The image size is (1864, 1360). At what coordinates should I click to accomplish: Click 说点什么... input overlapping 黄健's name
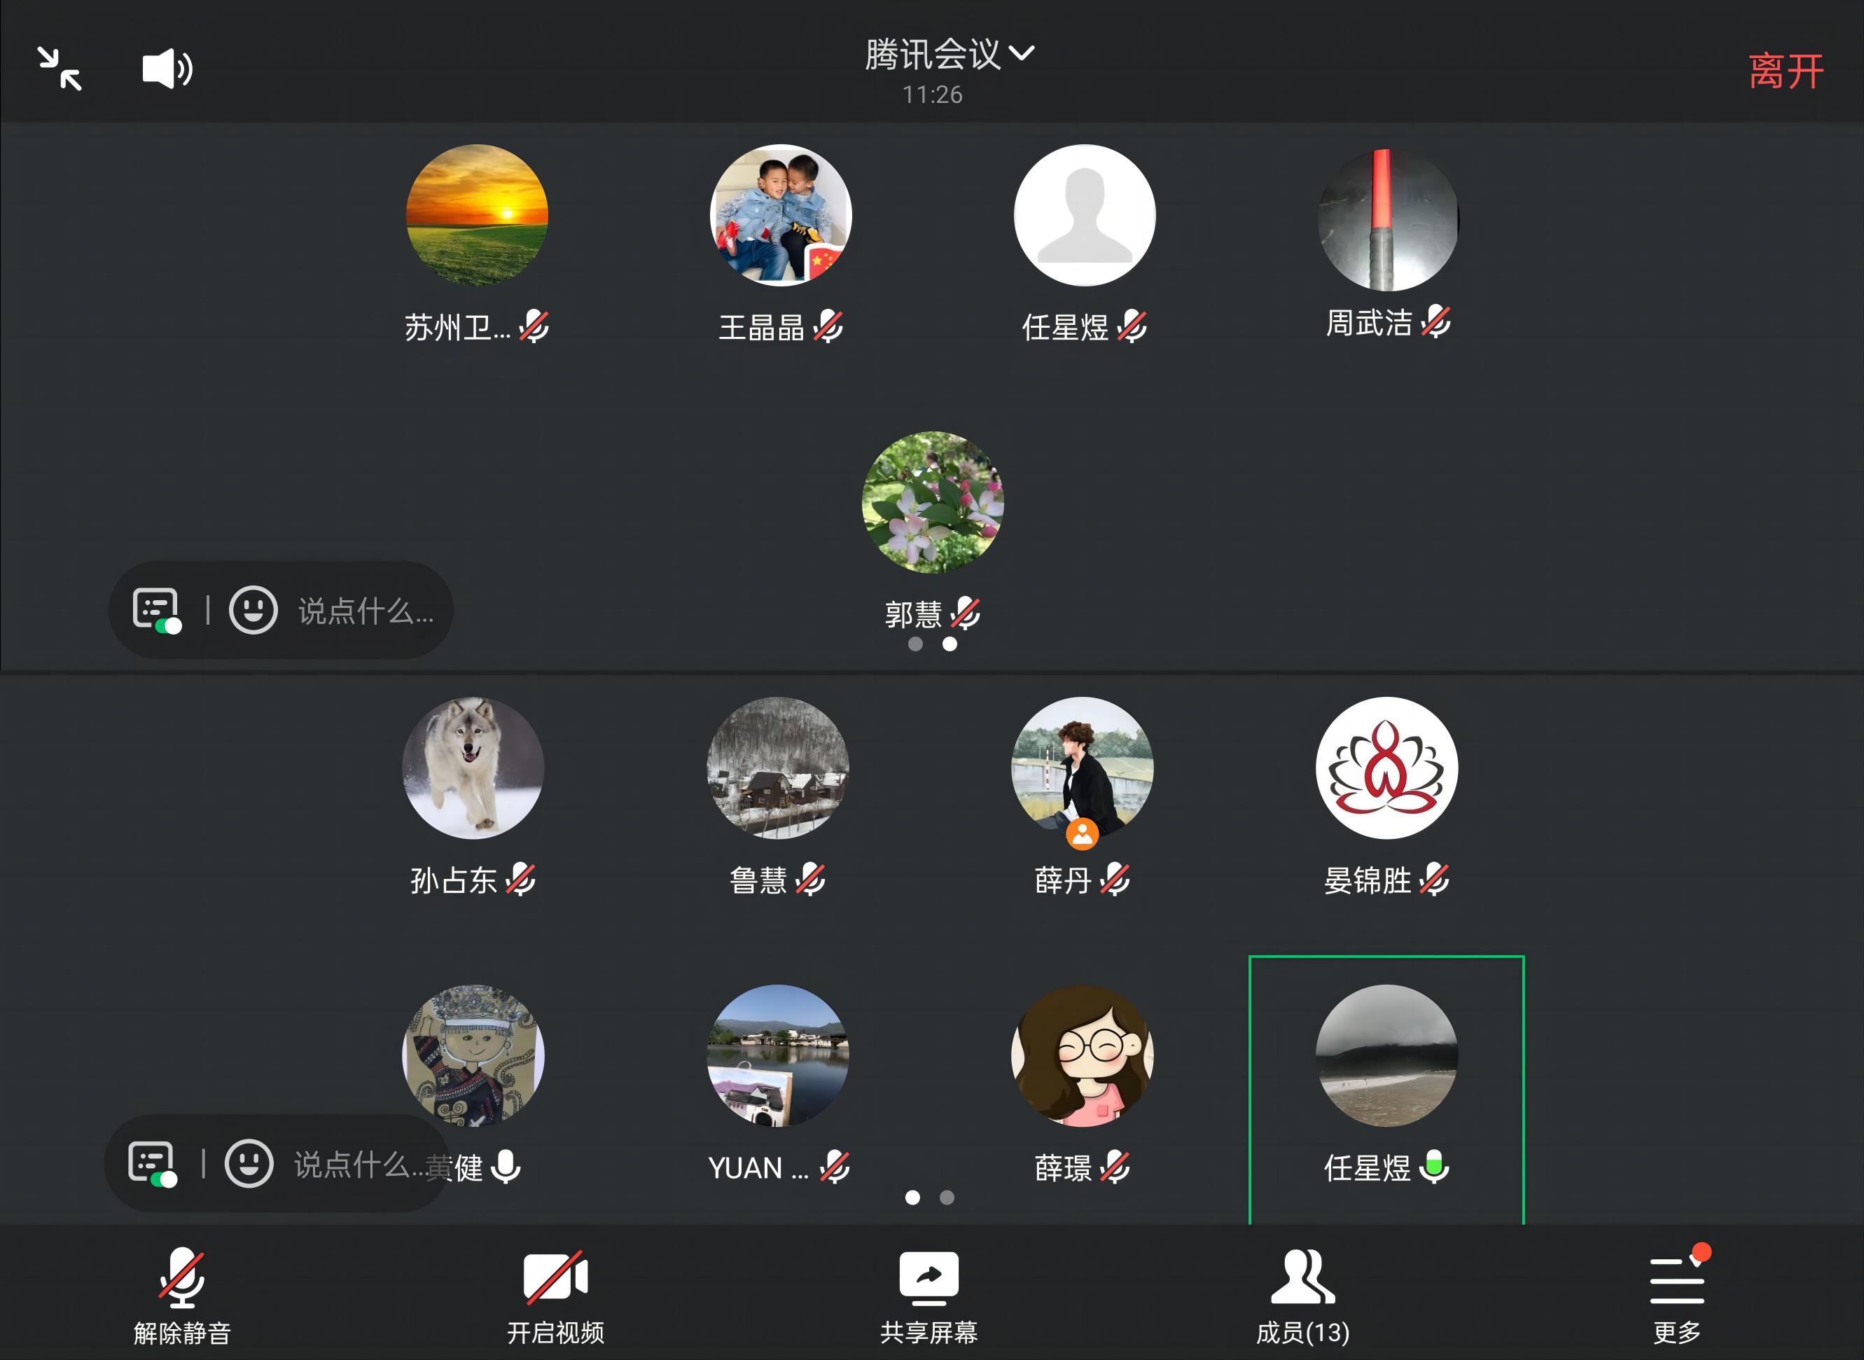361,1164
